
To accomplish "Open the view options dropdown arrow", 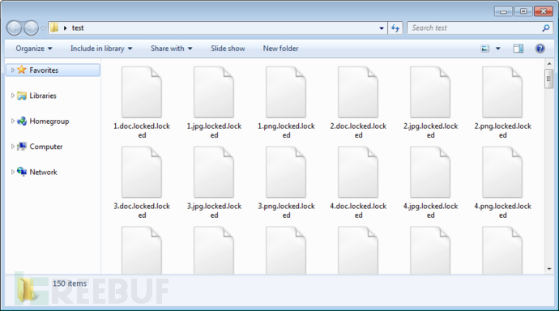I will [x=498, y=49].
